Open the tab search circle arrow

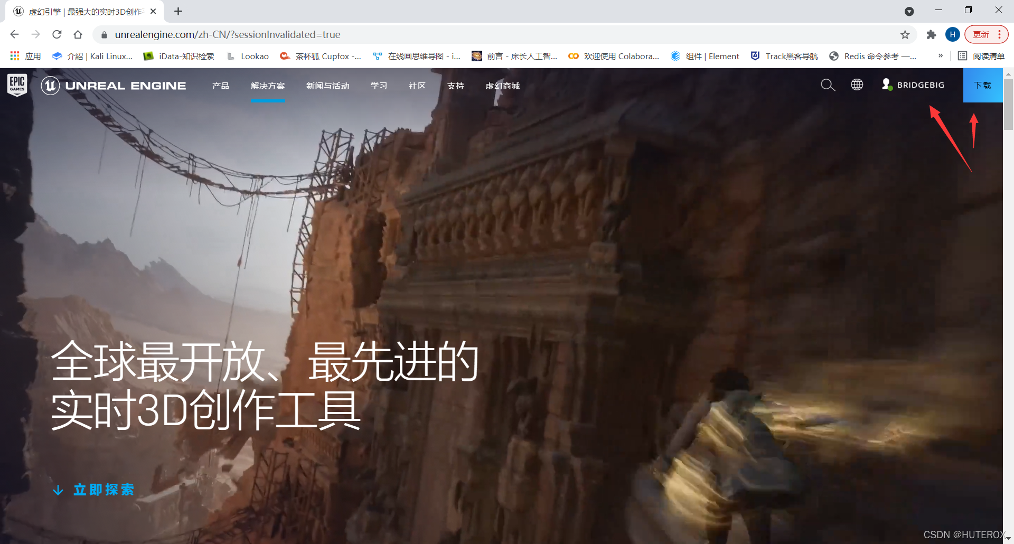909,11
